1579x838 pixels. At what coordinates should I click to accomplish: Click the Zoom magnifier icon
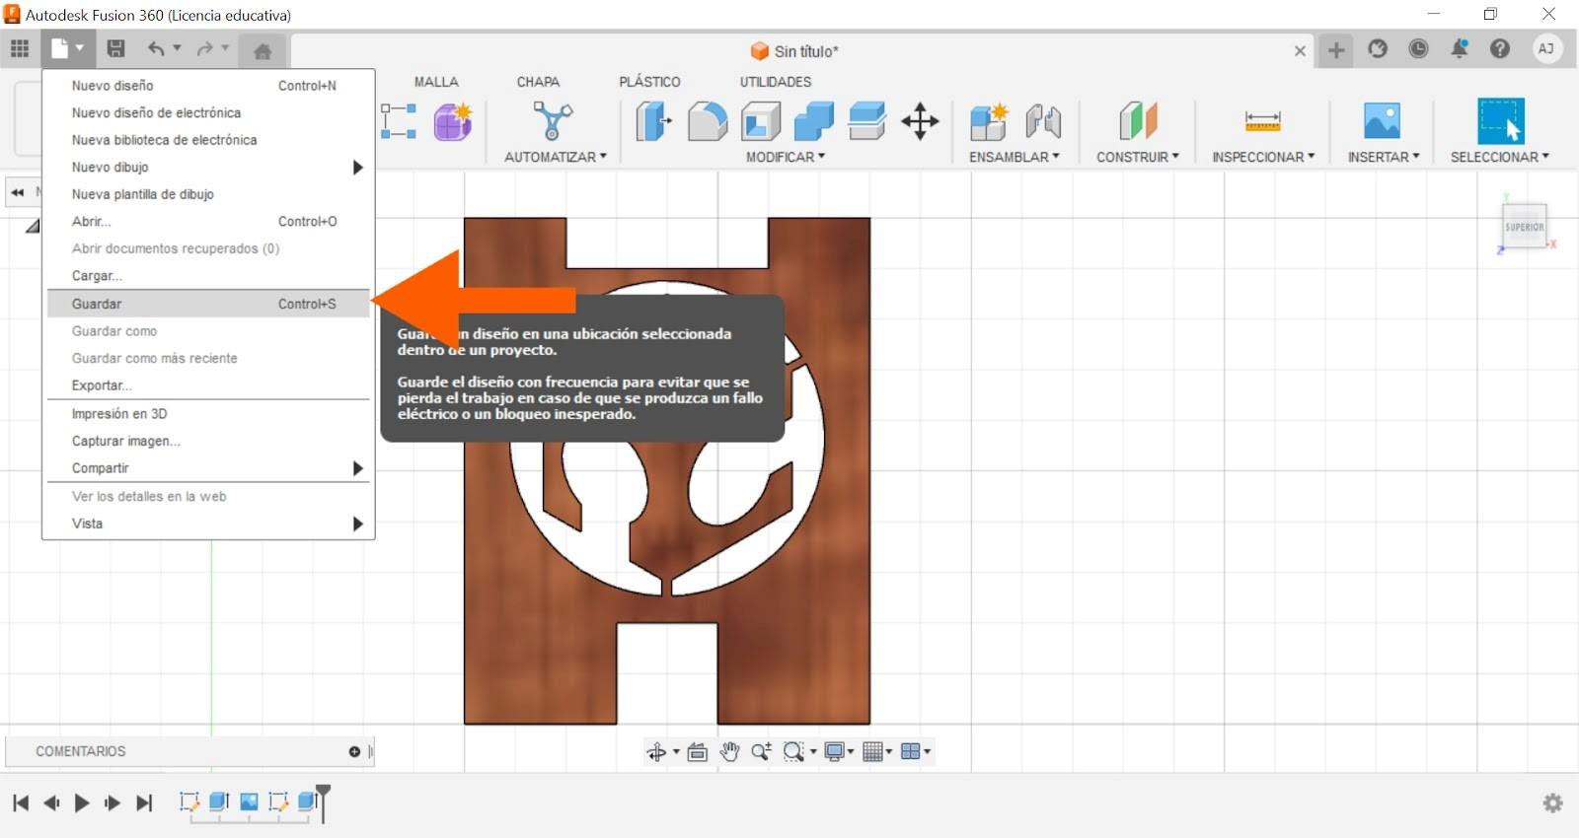click(761, 752)
